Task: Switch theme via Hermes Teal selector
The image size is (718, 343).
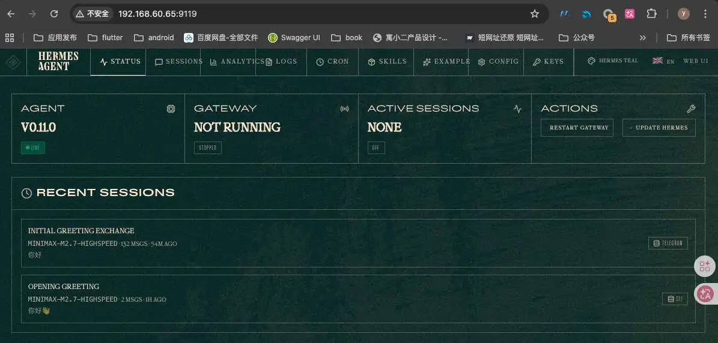Action: pos(612,61)
